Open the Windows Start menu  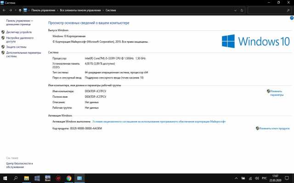(5, 178)
